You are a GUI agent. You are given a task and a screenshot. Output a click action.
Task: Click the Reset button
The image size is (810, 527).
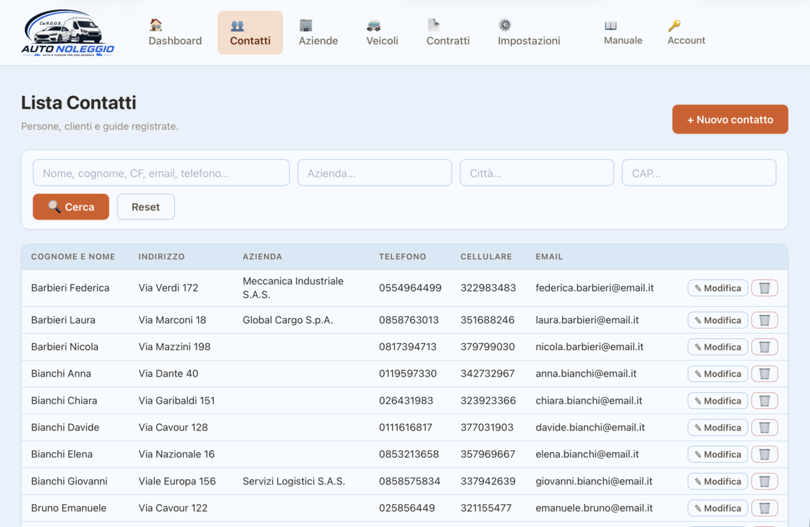point(146,207)
